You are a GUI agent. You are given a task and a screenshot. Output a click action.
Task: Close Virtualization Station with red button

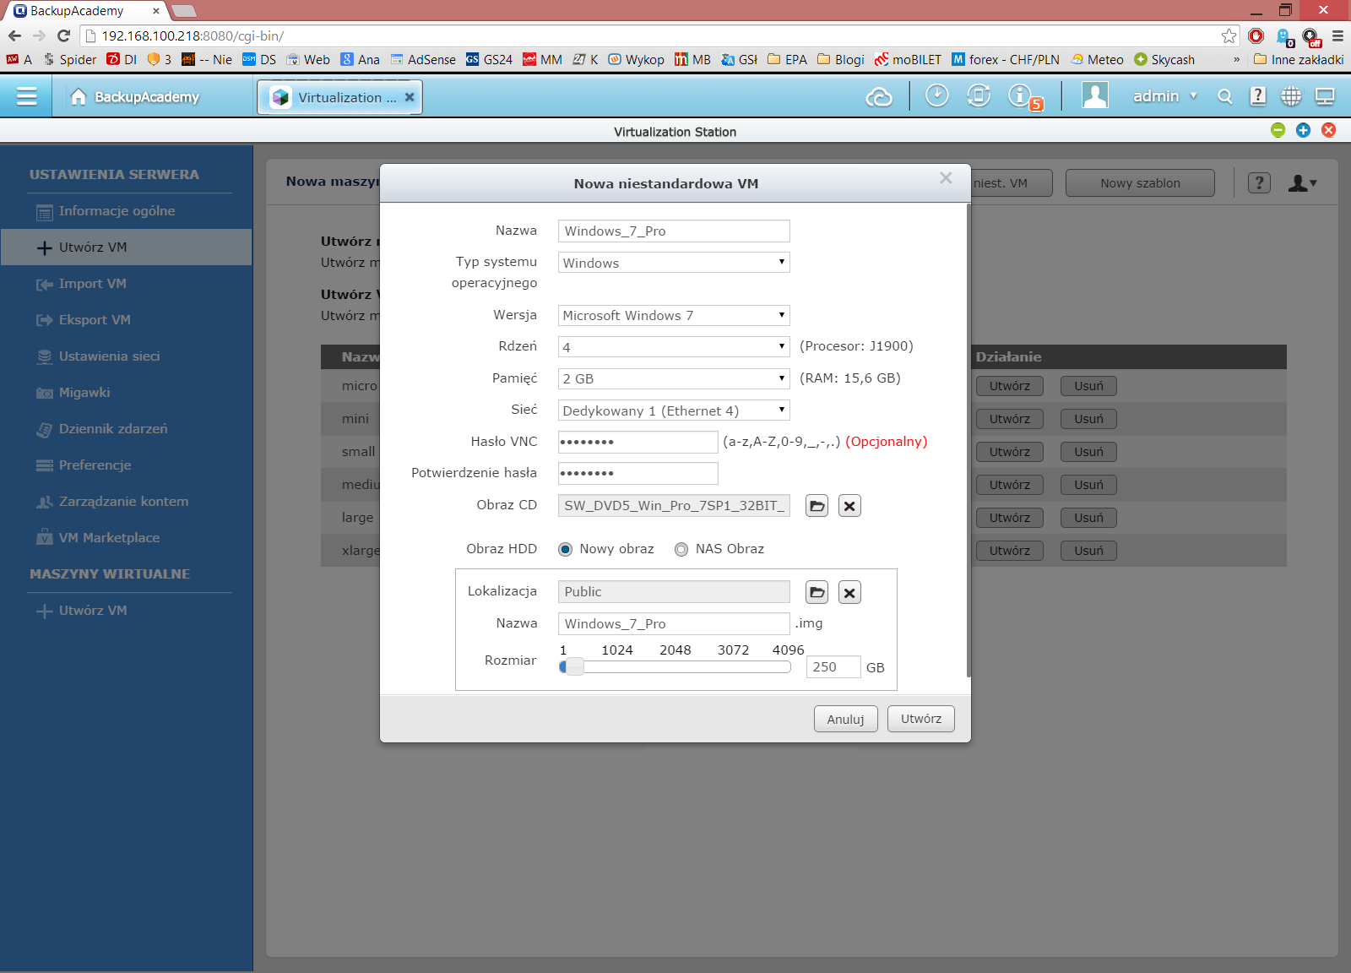pos(1328,130)
